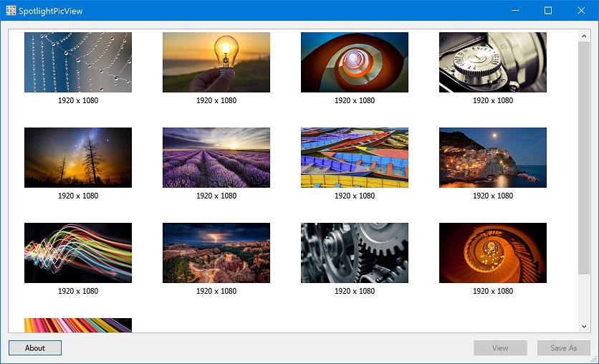Image resolution: width=599 pixels, height=364 pixels.
Task: Select the red spiral staircase thumbnail
Action: coord(355,62)
